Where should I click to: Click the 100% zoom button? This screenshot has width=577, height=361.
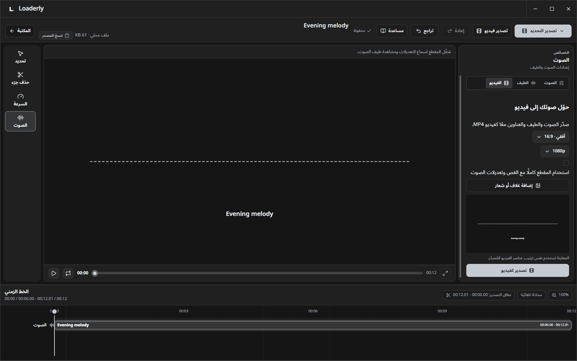click(x=560, y=295)
